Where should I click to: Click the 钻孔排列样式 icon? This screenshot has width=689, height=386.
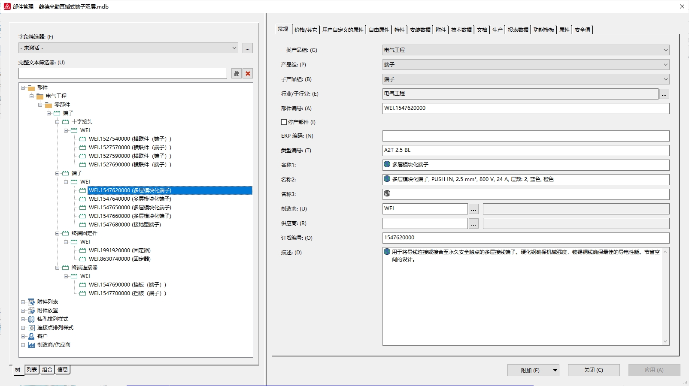tap(31, 319)
